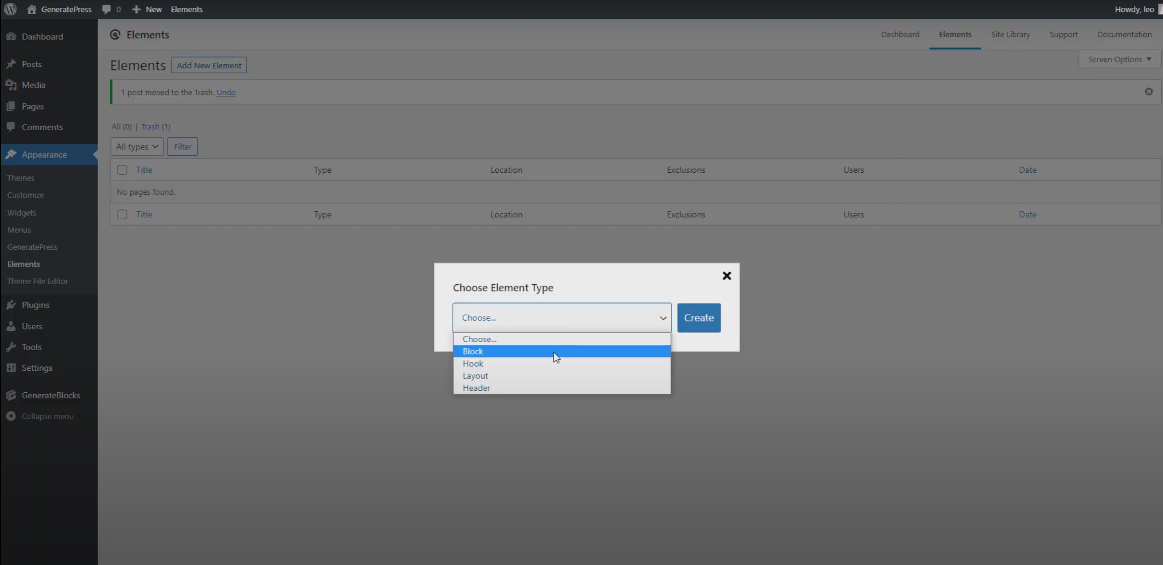Select Hook from the element type list
The width and height of the screenshot is (1163, 565).
click(473, 363)
